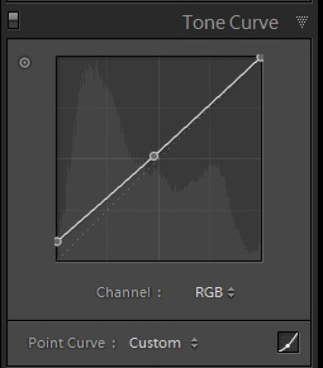Click the empty top-left cell of curve grid
The width and height of the screenshot is (323, 368).
[82, 82]
